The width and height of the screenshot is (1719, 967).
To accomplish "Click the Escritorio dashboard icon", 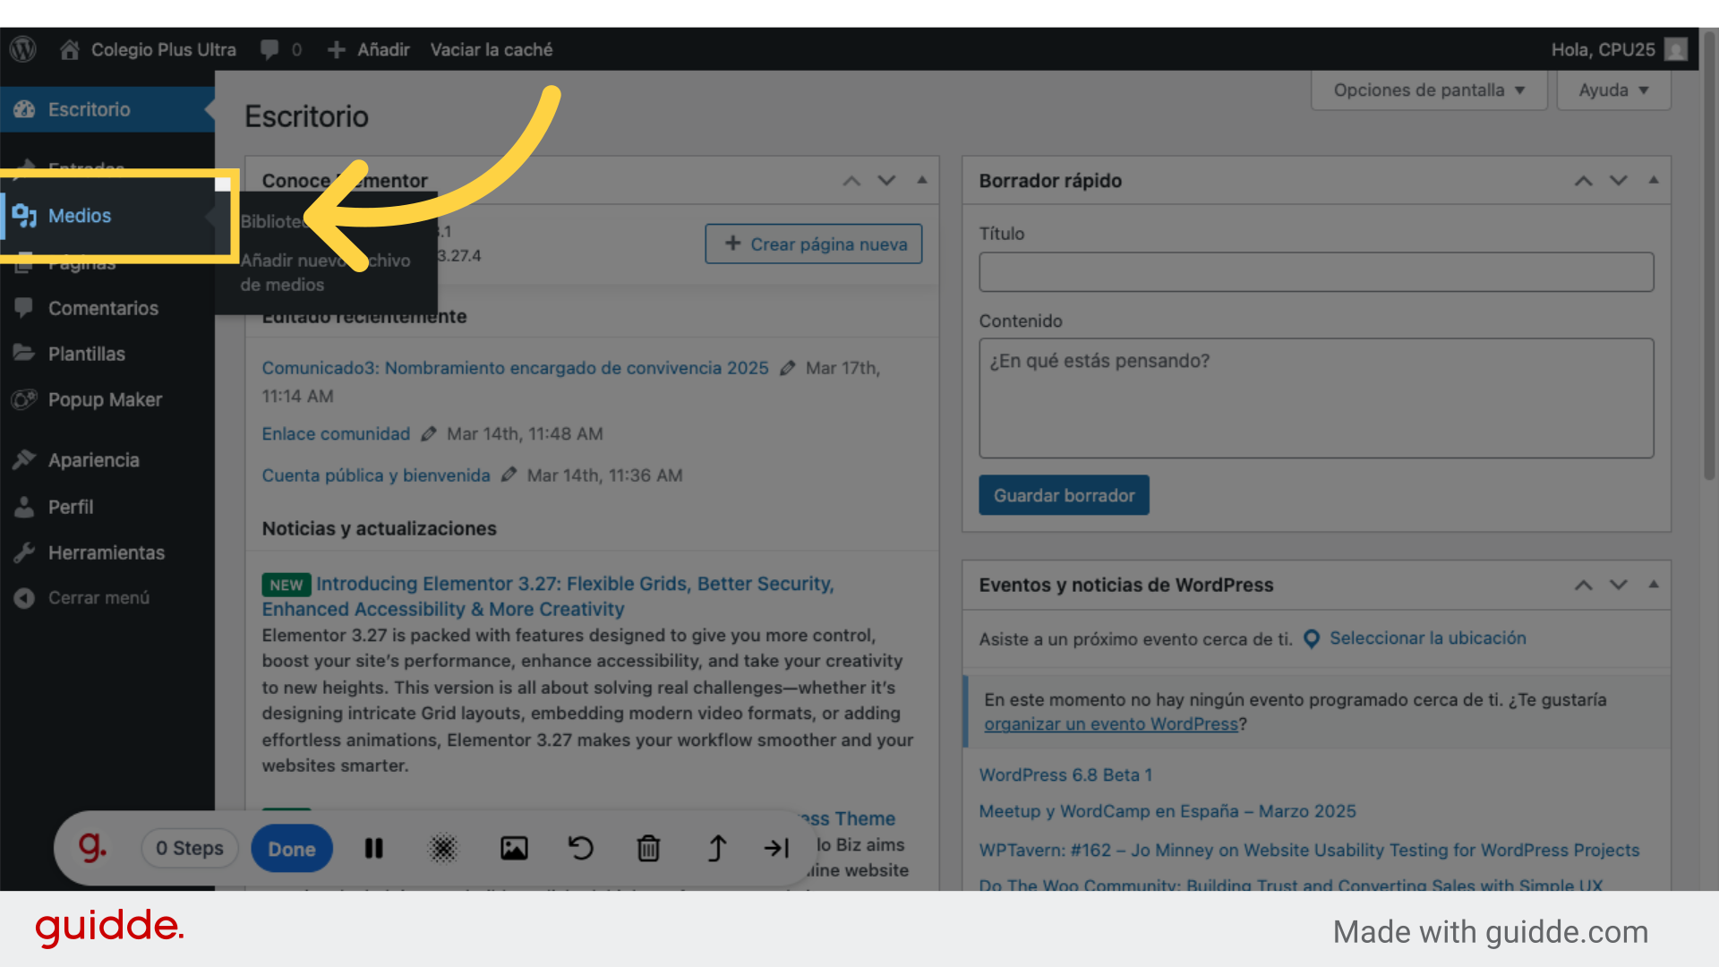I will [x=24, y=109].
